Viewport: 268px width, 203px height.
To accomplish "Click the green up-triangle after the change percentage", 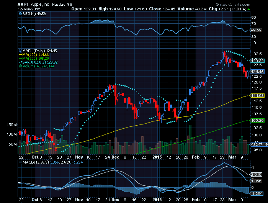I will (249, 9).
